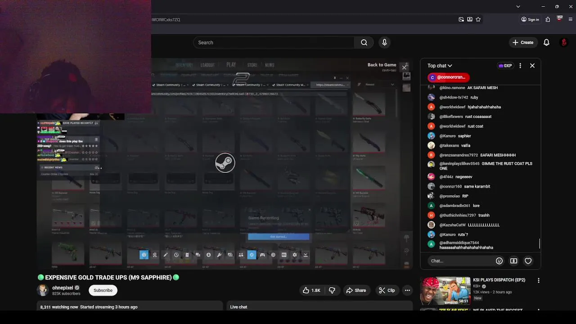The image size is (576, 324).
Task: Open options for KSI Plays Dispatch recommendation
Action: [538, 281]
